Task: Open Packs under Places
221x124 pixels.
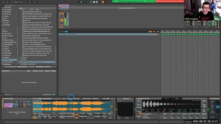Action: [x=6, y=31]
